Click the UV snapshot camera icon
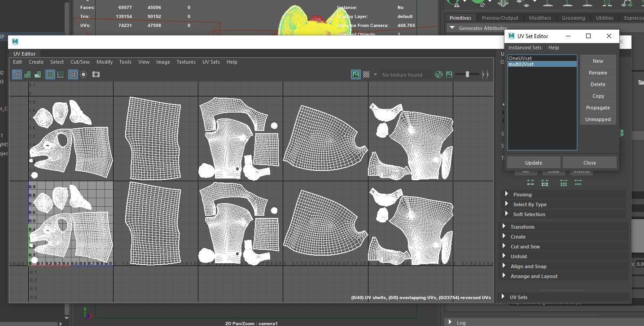This screenshot has width=644, height=326. coord(96,74)
